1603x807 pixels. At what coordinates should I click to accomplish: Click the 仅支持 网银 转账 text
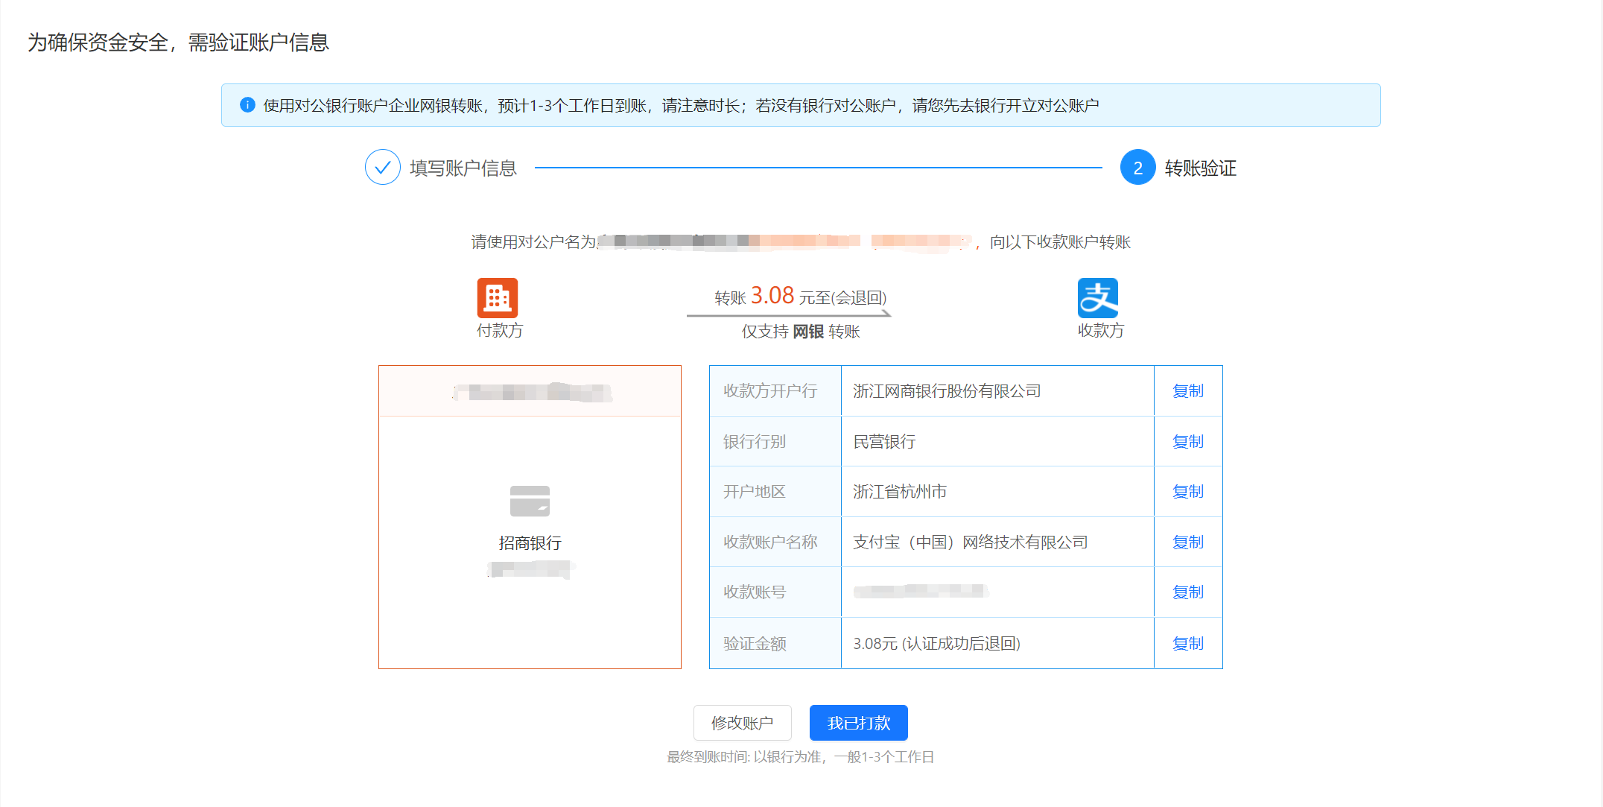801,332
